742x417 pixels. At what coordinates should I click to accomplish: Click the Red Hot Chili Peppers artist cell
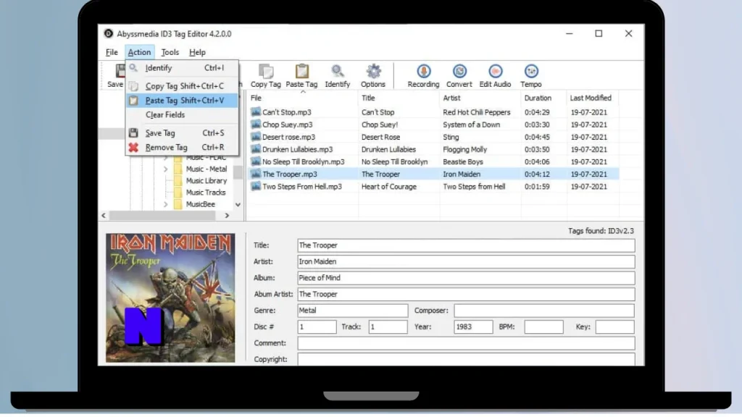(x=477, y=112)
